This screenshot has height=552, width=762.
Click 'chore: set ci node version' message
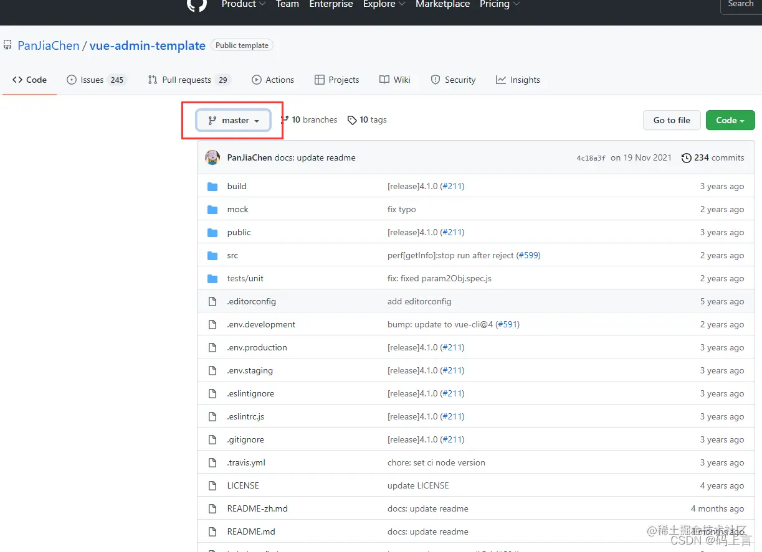pyautogui.click(x=436, y=462)
